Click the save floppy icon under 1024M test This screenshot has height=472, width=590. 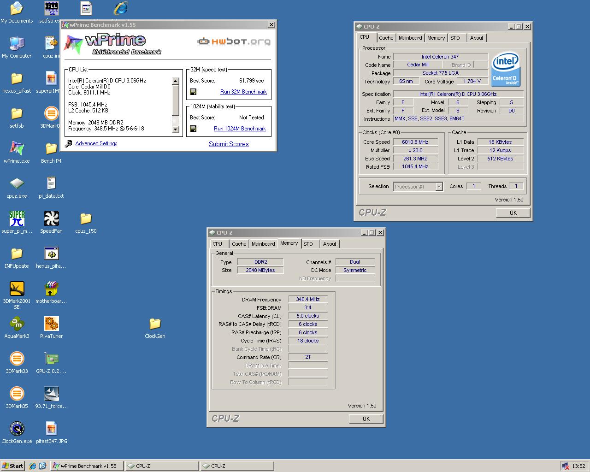point(193,129)
